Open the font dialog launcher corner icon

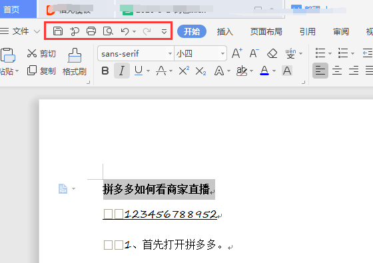pyautogui.click(x=303, y=83)
